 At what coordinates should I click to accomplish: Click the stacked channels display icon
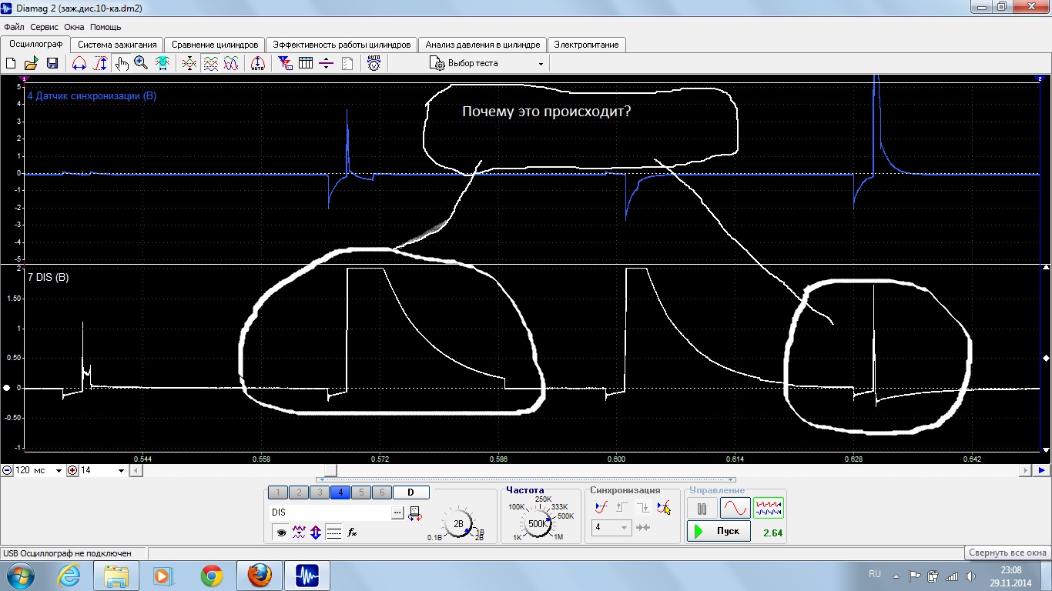click(210, 64)
